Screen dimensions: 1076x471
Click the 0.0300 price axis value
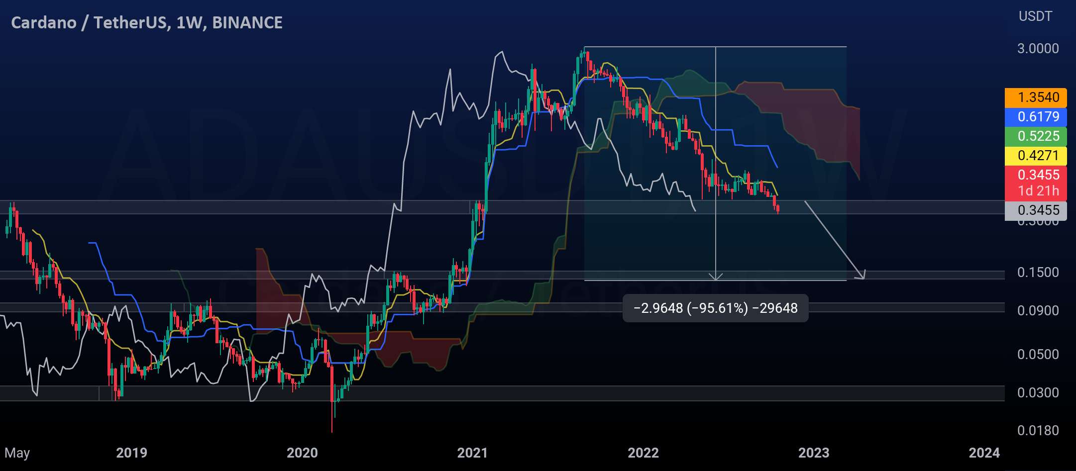[1038, 393]
